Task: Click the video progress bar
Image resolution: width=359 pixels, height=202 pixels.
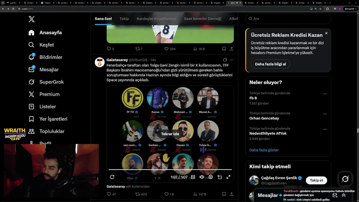Action: (x=170, y=169)
